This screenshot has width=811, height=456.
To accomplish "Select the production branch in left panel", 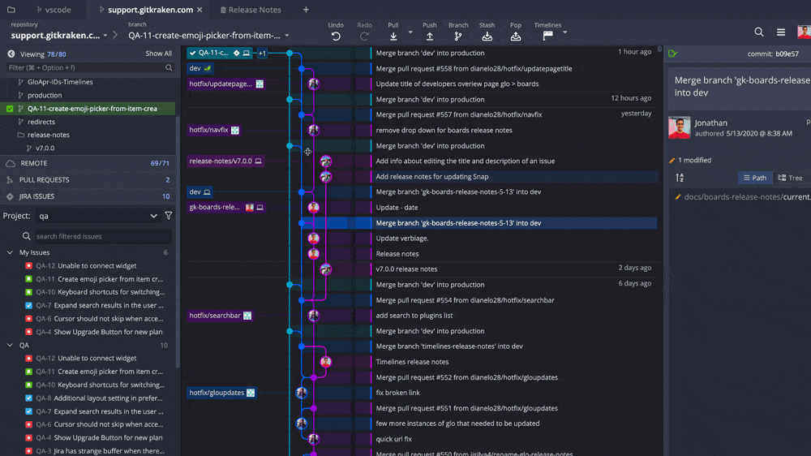I will pyautogui.click(x=45, y=95).
